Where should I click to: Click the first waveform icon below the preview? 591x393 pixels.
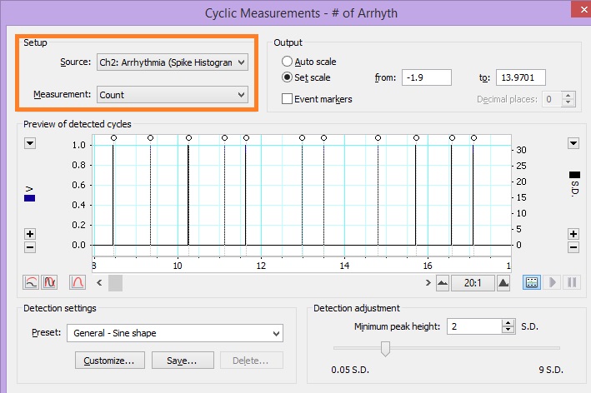tap(30, 282)
